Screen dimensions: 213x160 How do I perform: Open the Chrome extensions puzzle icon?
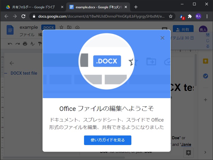pos(190,17)
